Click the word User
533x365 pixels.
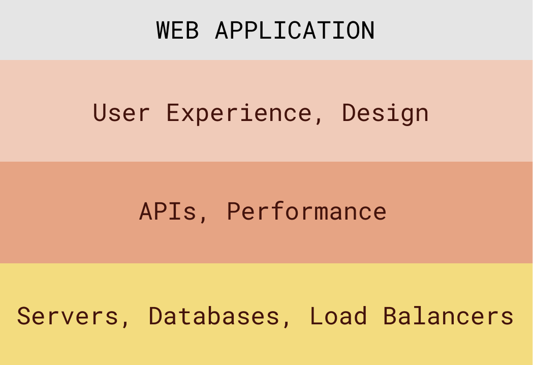[121, 112]
